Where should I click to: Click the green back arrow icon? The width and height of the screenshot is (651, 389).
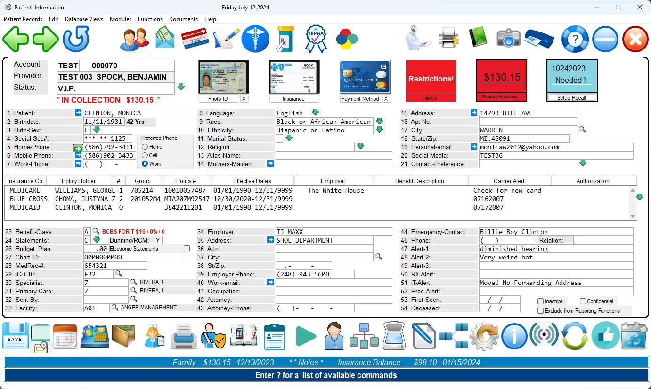point(16,39)
